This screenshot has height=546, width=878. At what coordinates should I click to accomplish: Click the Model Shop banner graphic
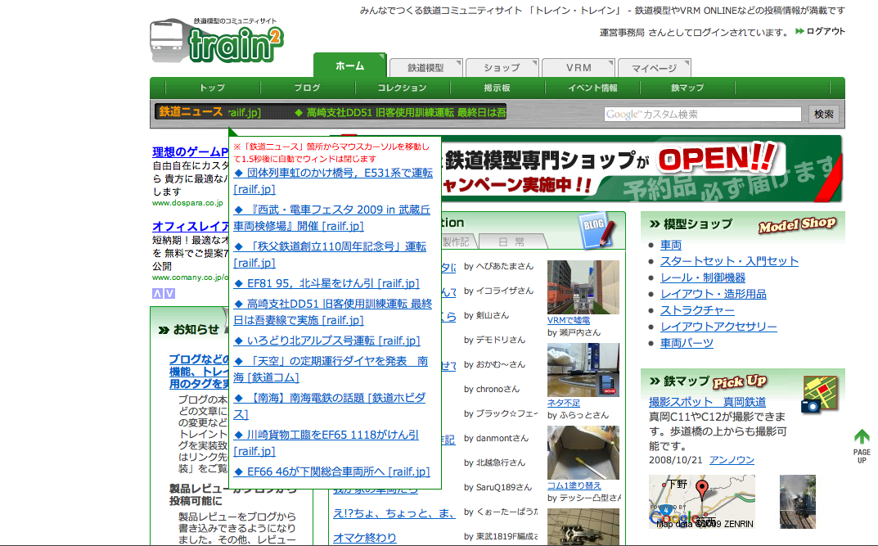point(796,224)
